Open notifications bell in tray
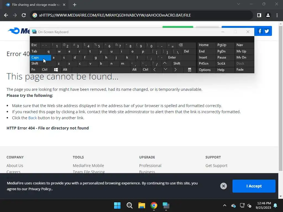The width and height of the screenshot is (283, 212). coord(276,205)
